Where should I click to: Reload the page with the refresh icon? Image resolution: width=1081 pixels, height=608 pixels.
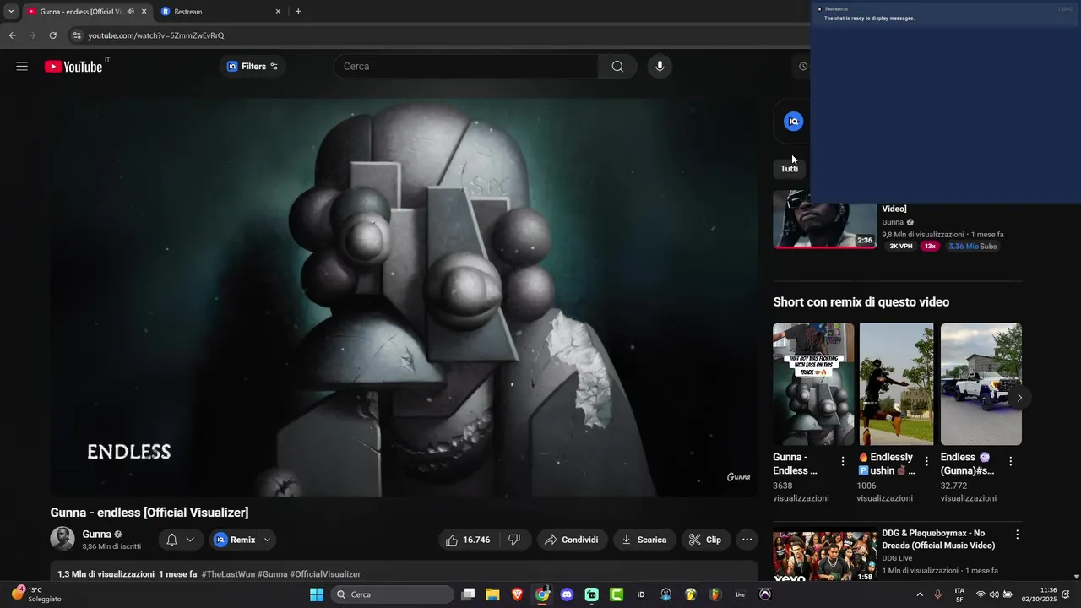pos(52,35)
